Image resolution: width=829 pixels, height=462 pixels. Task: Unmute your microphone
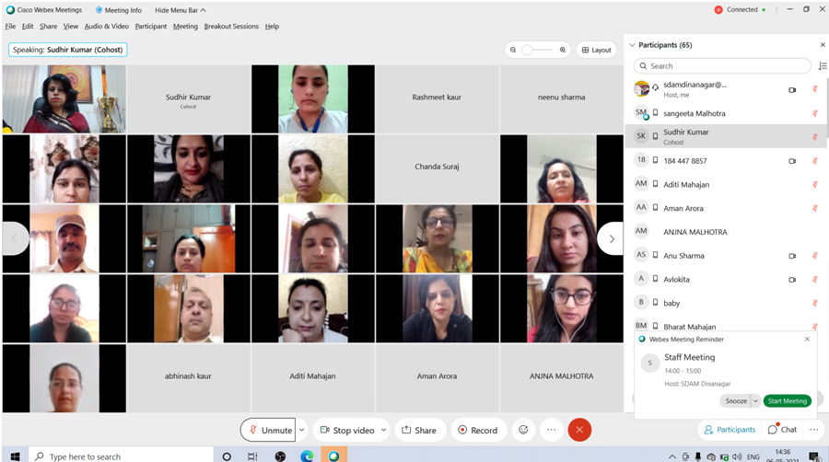click(x=268, y=430)
